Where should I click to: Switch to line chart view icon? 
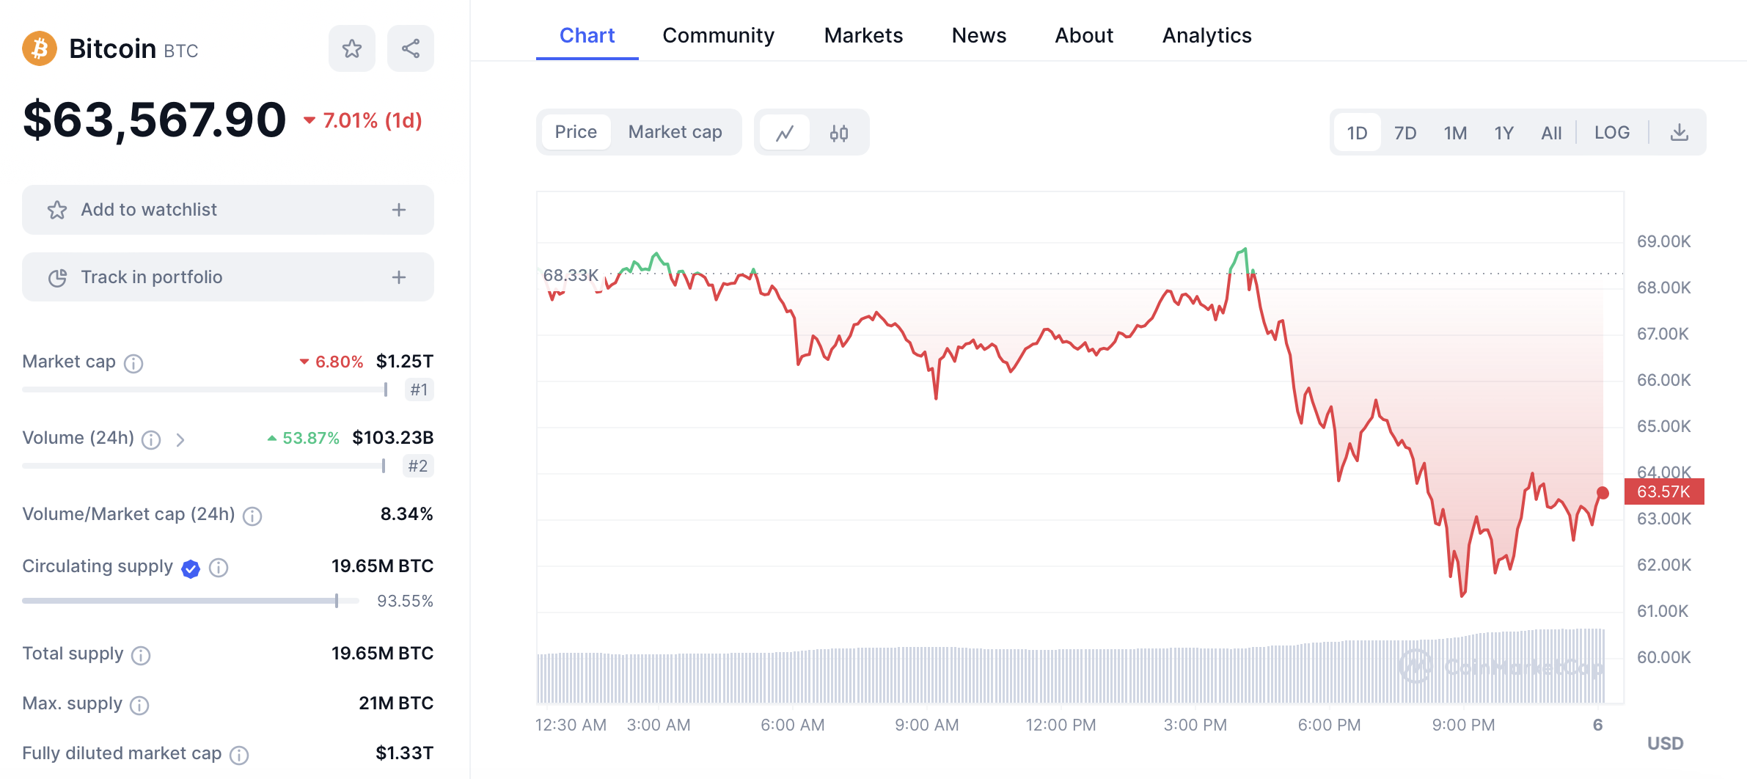785,133
